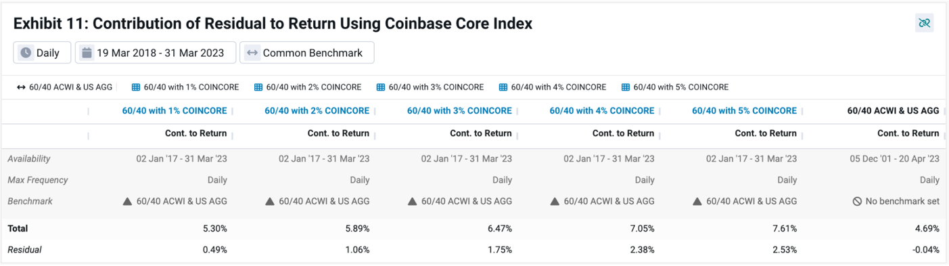949x266 pixels.
Task: Open the 19 Mar 2018 - 31 Mar 2023 date picker
Action: (x=155, y=53)
